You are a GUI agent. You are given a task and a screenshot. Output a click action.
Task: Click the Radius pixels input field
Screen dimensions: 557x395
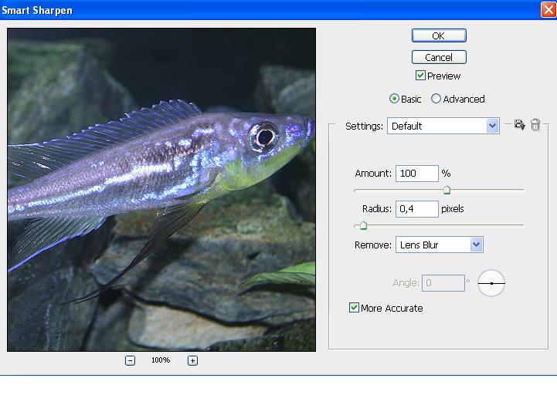click(x=416, y=209)
